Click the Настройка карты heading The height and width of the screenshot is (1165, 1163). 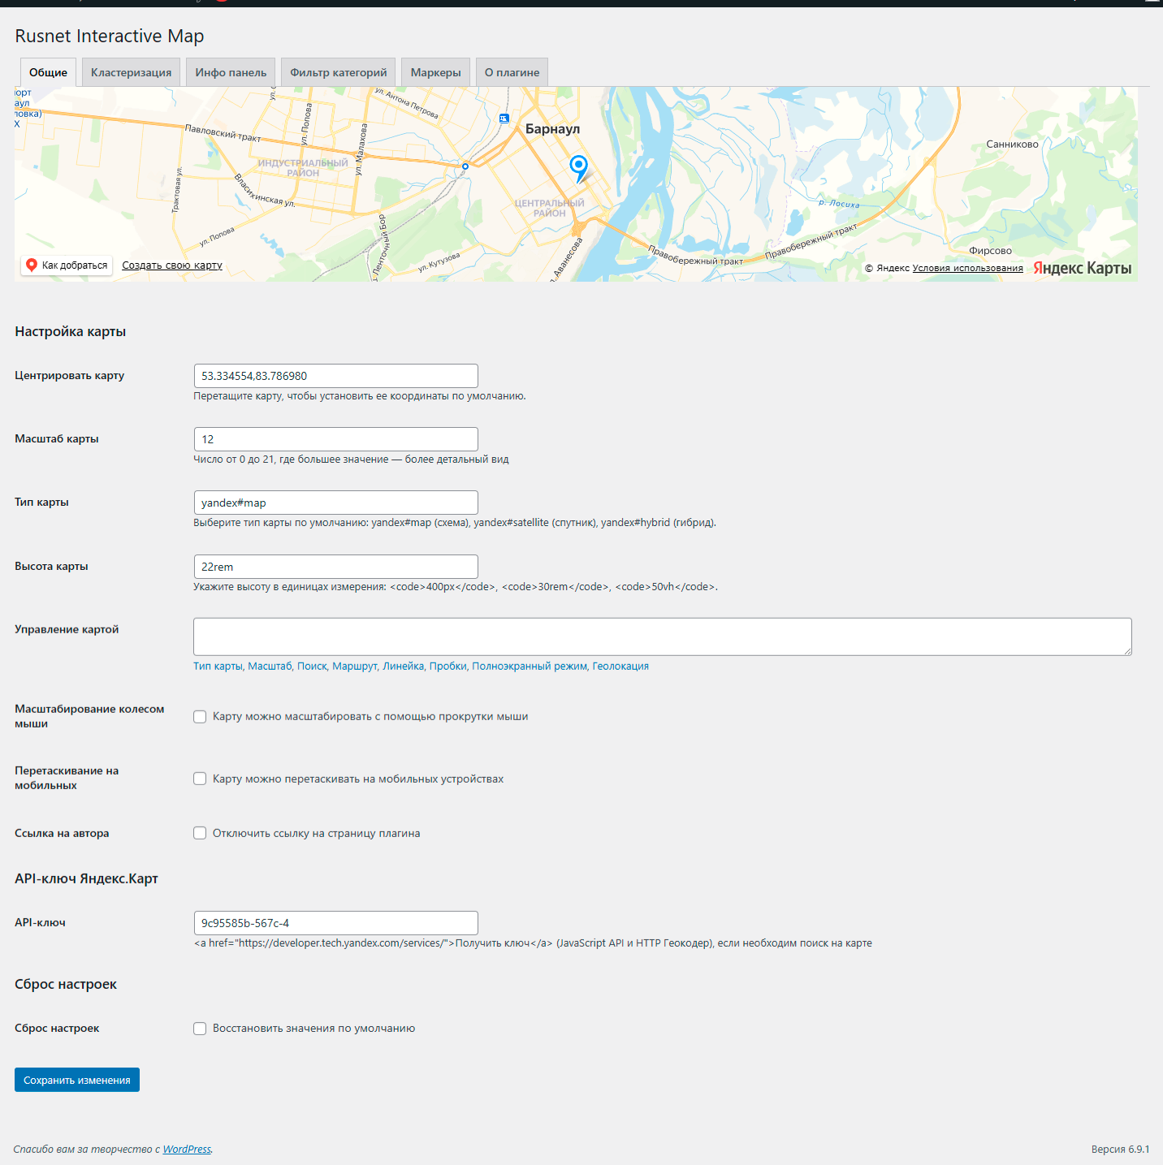71,331
